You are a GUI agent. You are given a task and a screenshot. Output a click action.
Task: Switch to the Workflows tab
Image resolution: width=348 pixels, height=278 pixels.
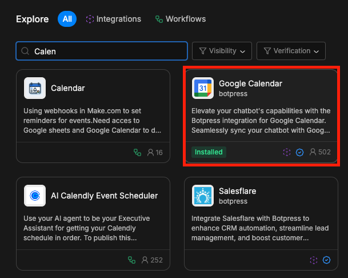click(181, 19)
